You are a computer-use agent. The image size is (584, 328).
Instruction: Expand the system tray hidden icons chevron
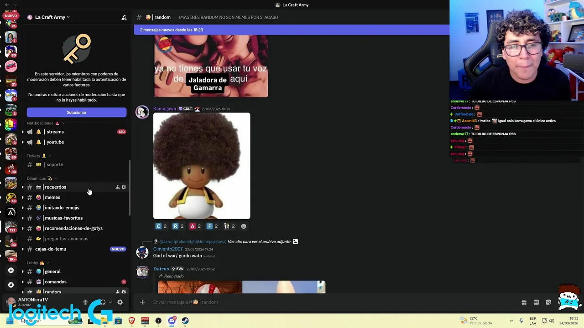[511, 321]
